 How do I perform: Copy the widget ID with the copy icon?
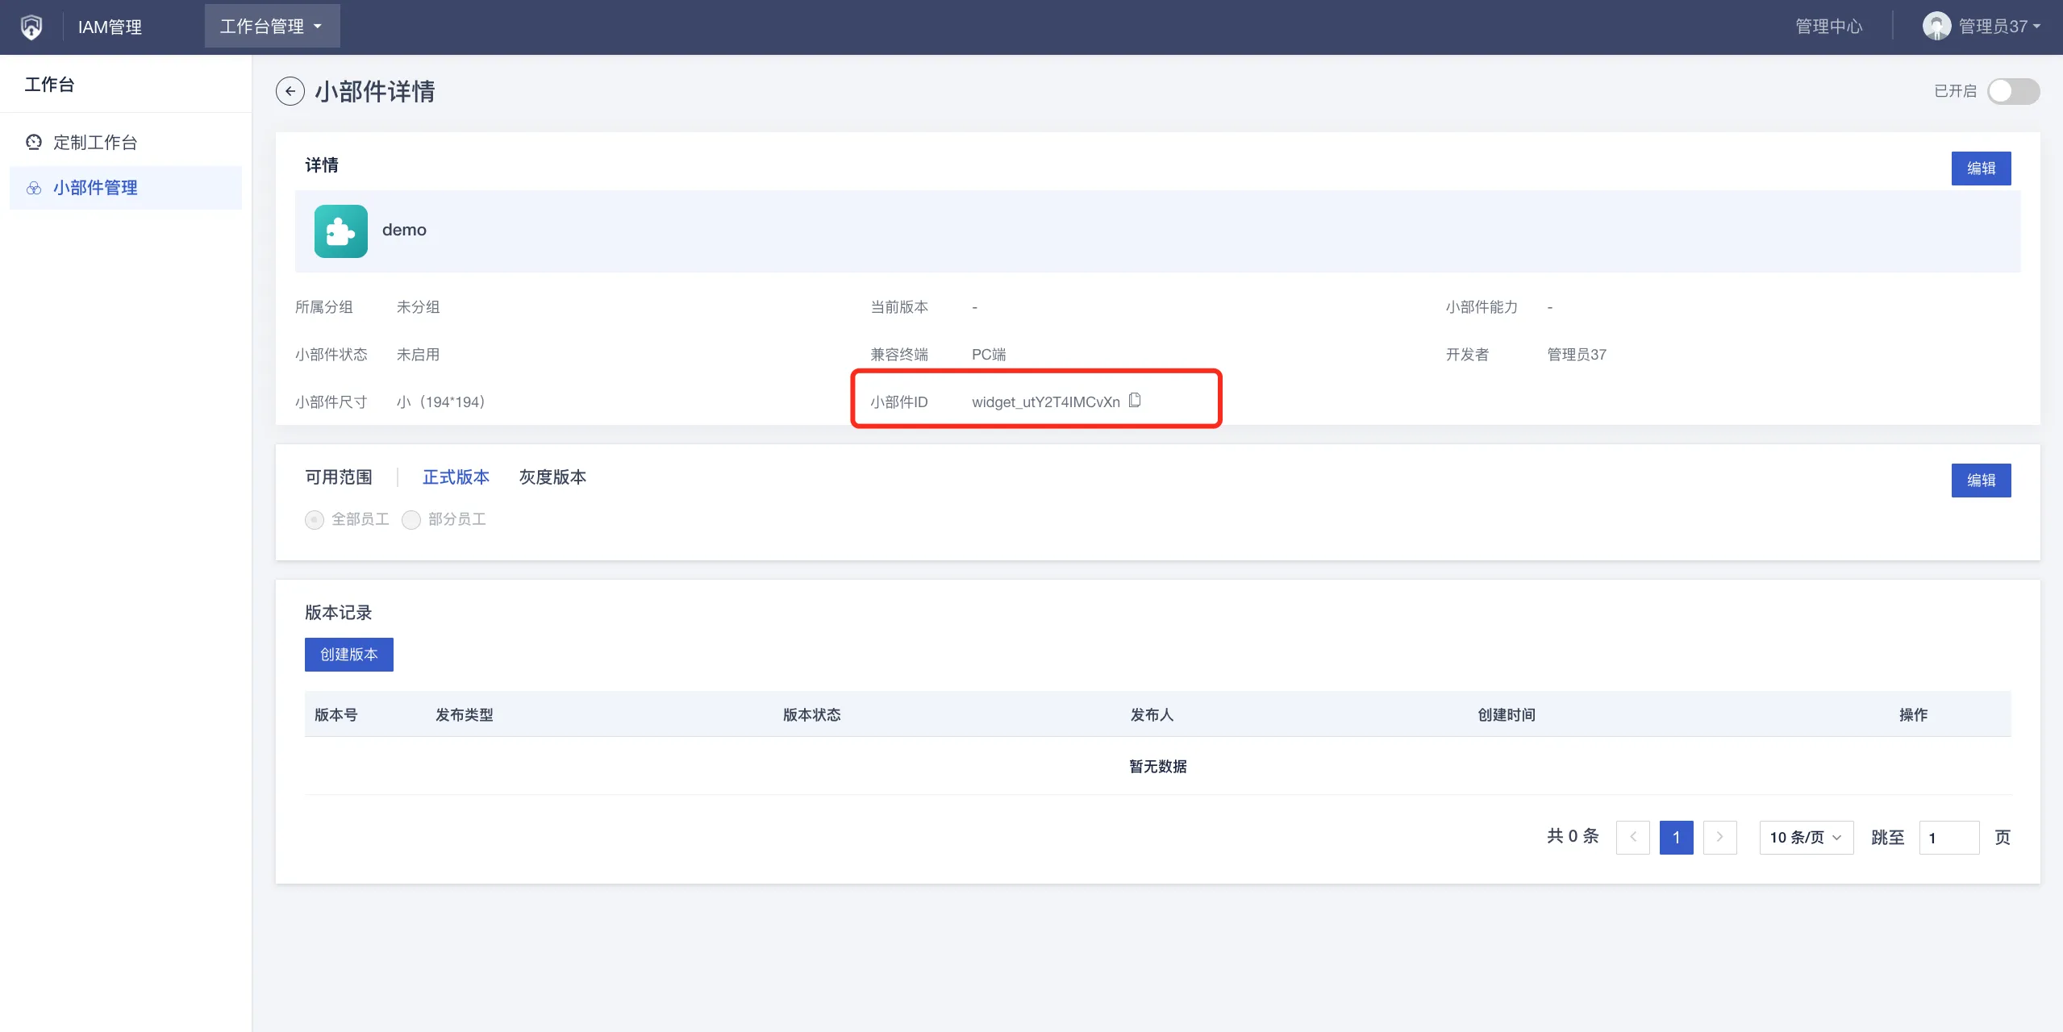pyautogui.click(x=1135, y=400)
